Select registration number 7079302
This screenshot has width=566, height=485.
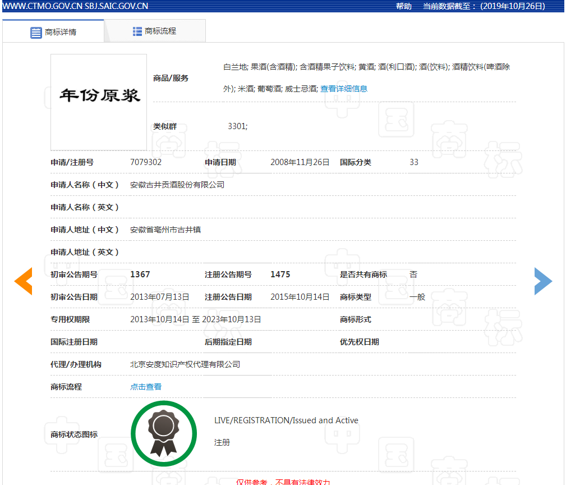pos(146,162)
